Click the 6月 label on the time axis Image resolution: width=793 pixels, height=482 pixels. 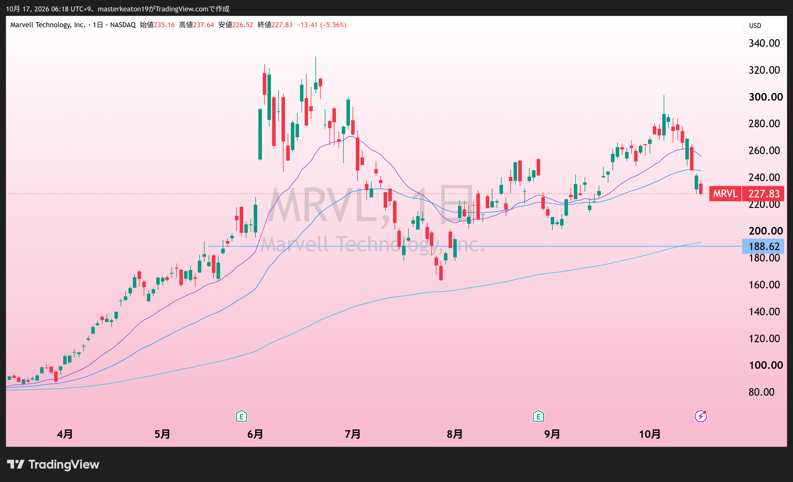coord(255,434)
